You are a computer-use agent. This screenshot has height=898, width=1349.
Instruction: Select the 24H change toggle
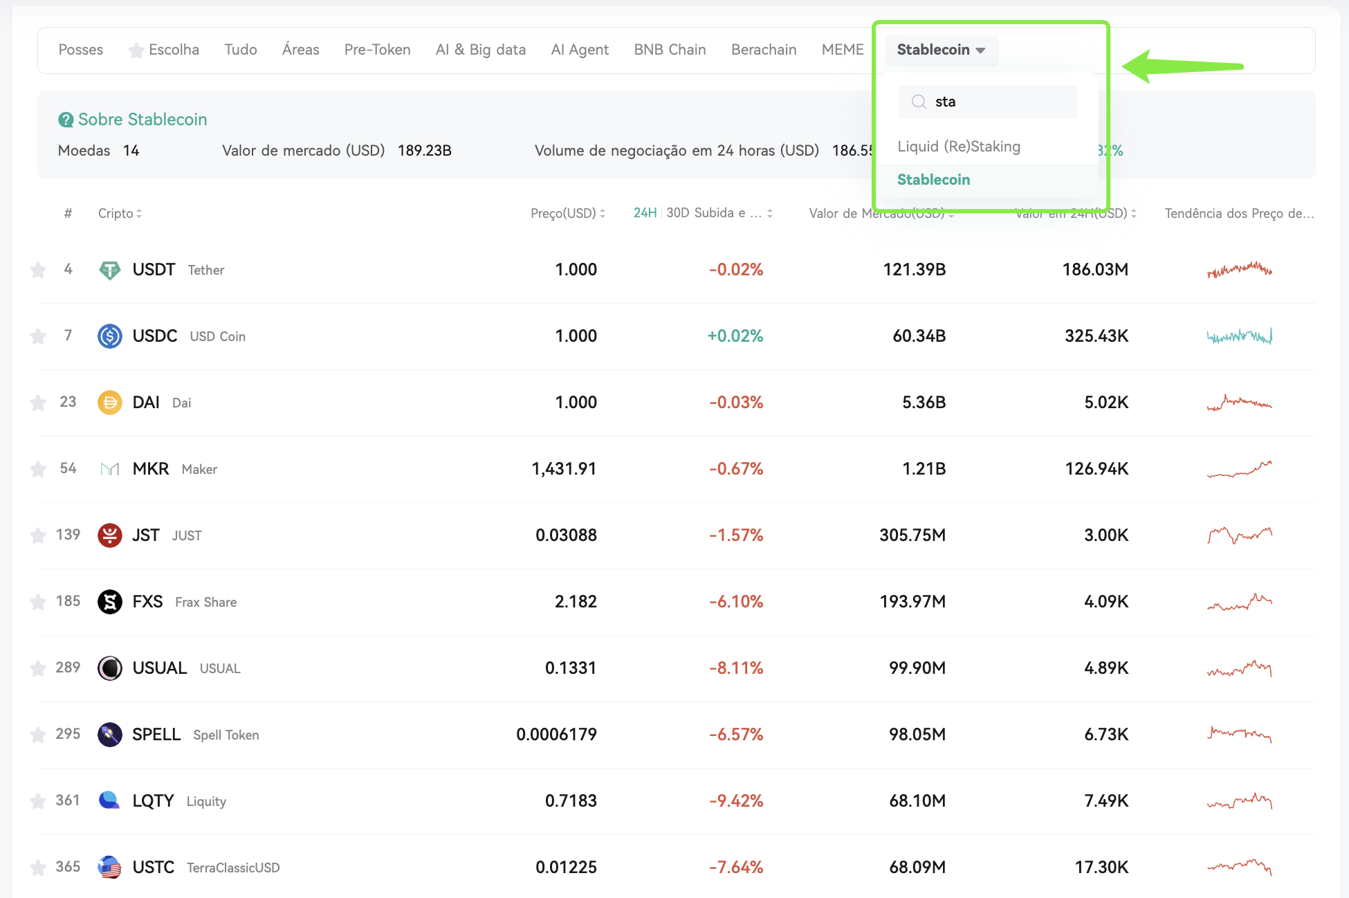coord(645,213)
